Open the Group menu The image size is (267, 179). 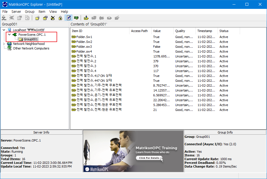coord(30,12)
